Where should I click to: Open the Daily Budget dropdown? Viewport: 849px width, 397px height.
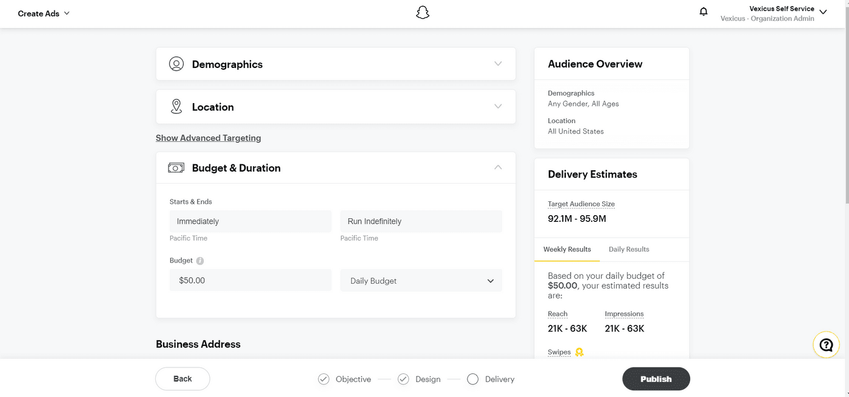[421, 281]
